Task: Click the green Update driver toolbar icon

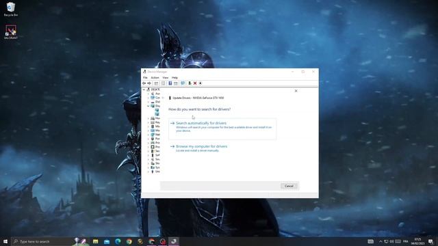Action: tap(190, 83)
